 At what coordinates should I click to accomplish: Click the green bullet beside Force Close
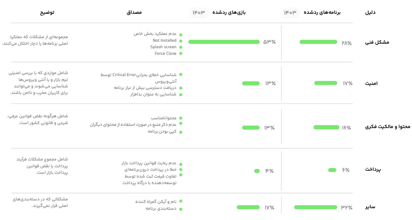click(181, 53)
